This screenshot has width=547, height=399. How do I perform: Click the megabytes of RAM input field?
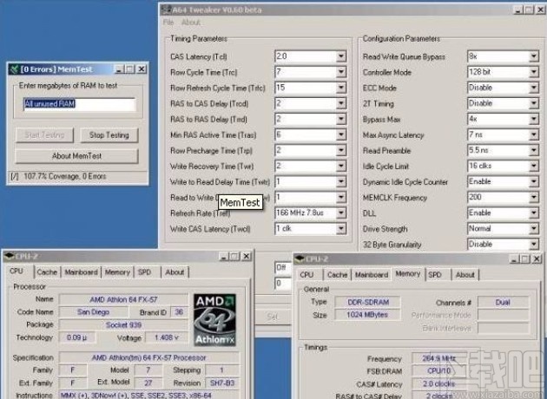(80, 104)
